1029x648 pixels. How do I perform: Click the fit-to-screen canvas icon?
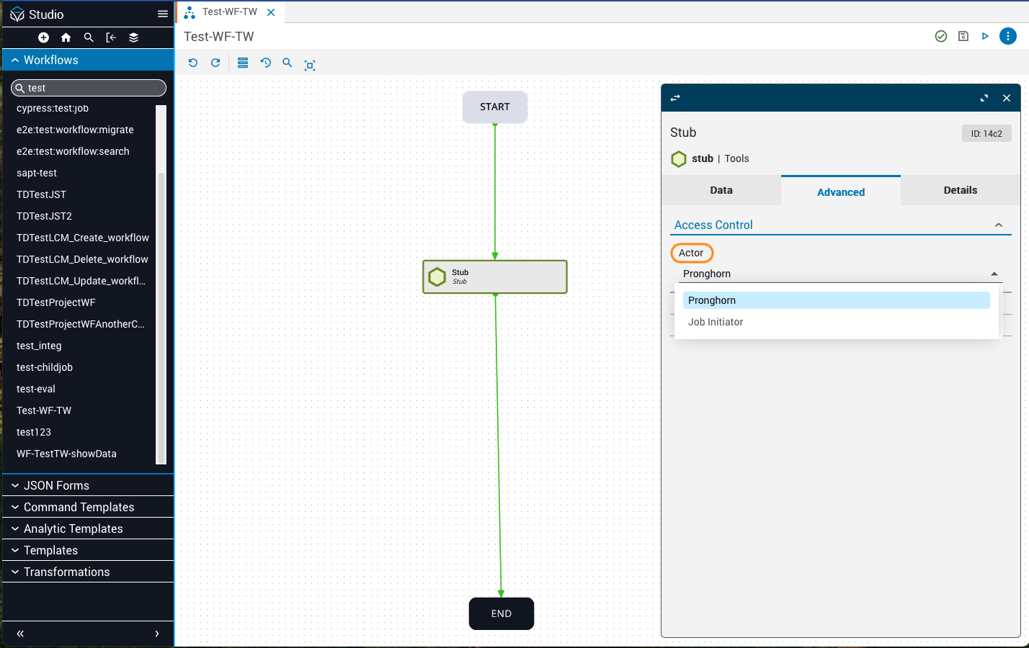[310, 65]
